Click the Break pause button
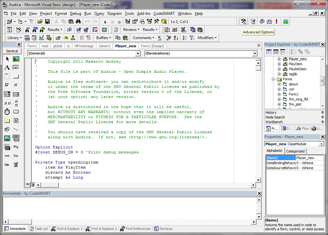Screen dimensions: 328x235 (112, 22)
